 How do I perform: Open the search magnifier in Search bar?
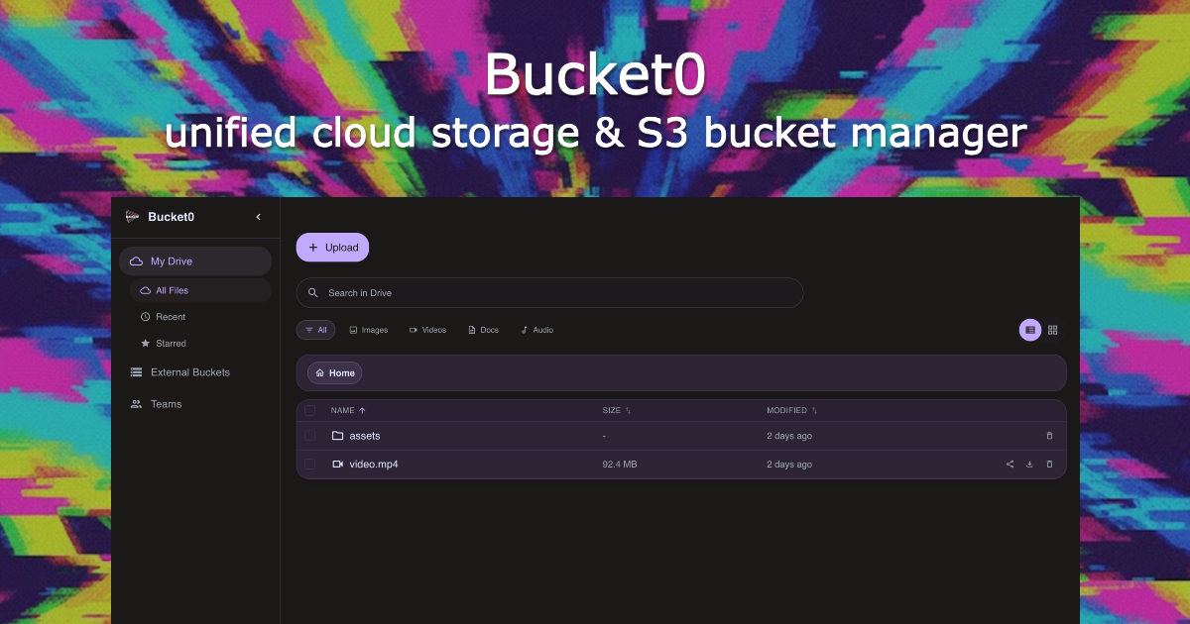click(312, 292)
